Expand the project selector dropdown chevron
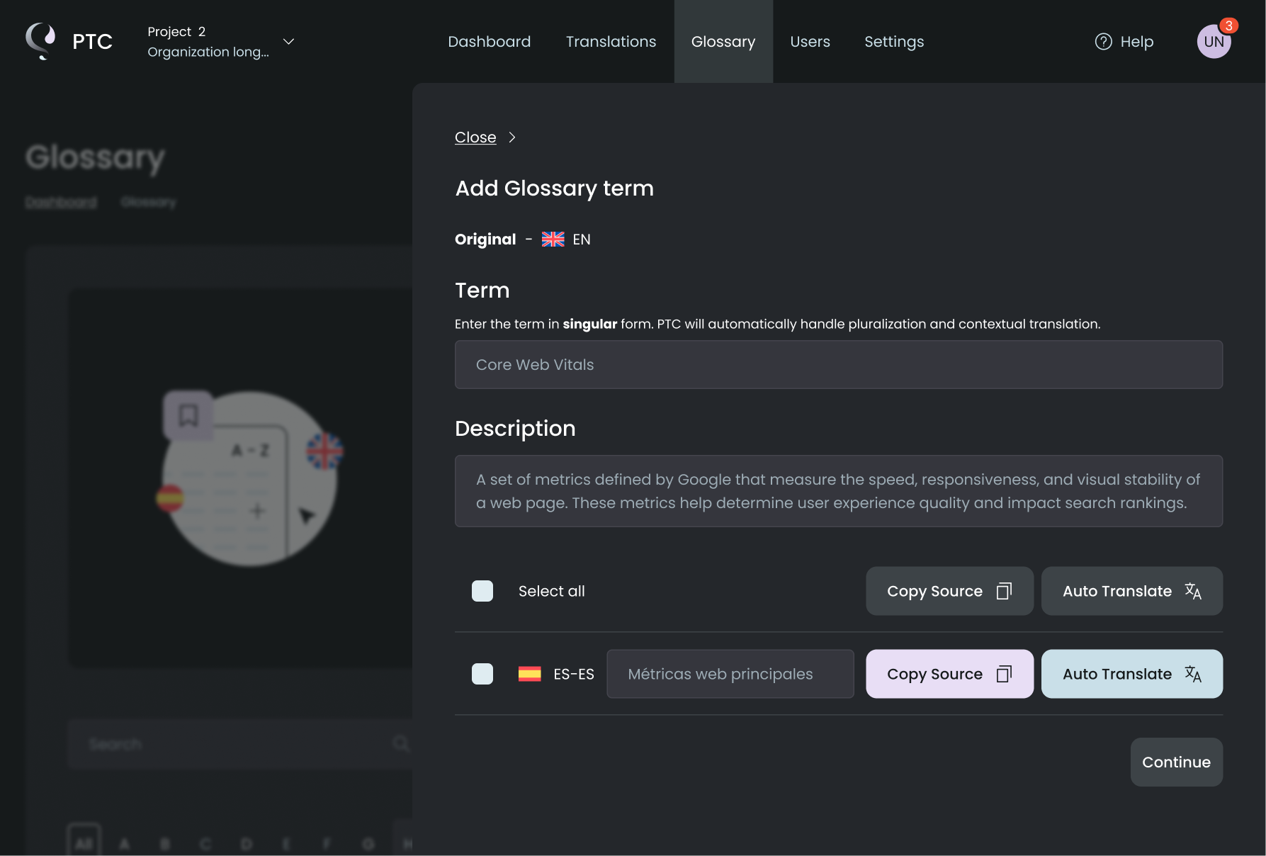This screenshot has height=856, width=1266. point(288,42)
